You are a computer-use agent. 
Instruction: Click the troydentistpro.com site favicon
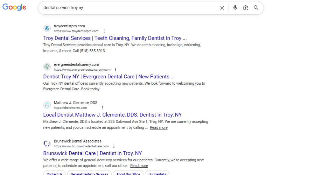click(47, 28)
